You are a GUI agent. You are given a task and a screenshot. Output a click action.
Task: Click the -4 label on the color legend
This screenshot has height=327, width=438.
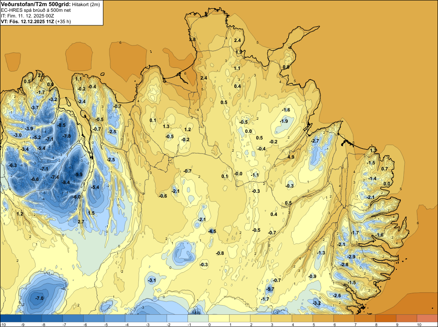pyautogui.click(x=127, y=324)
